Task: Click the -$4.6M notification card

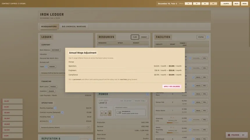Action: 12,101
